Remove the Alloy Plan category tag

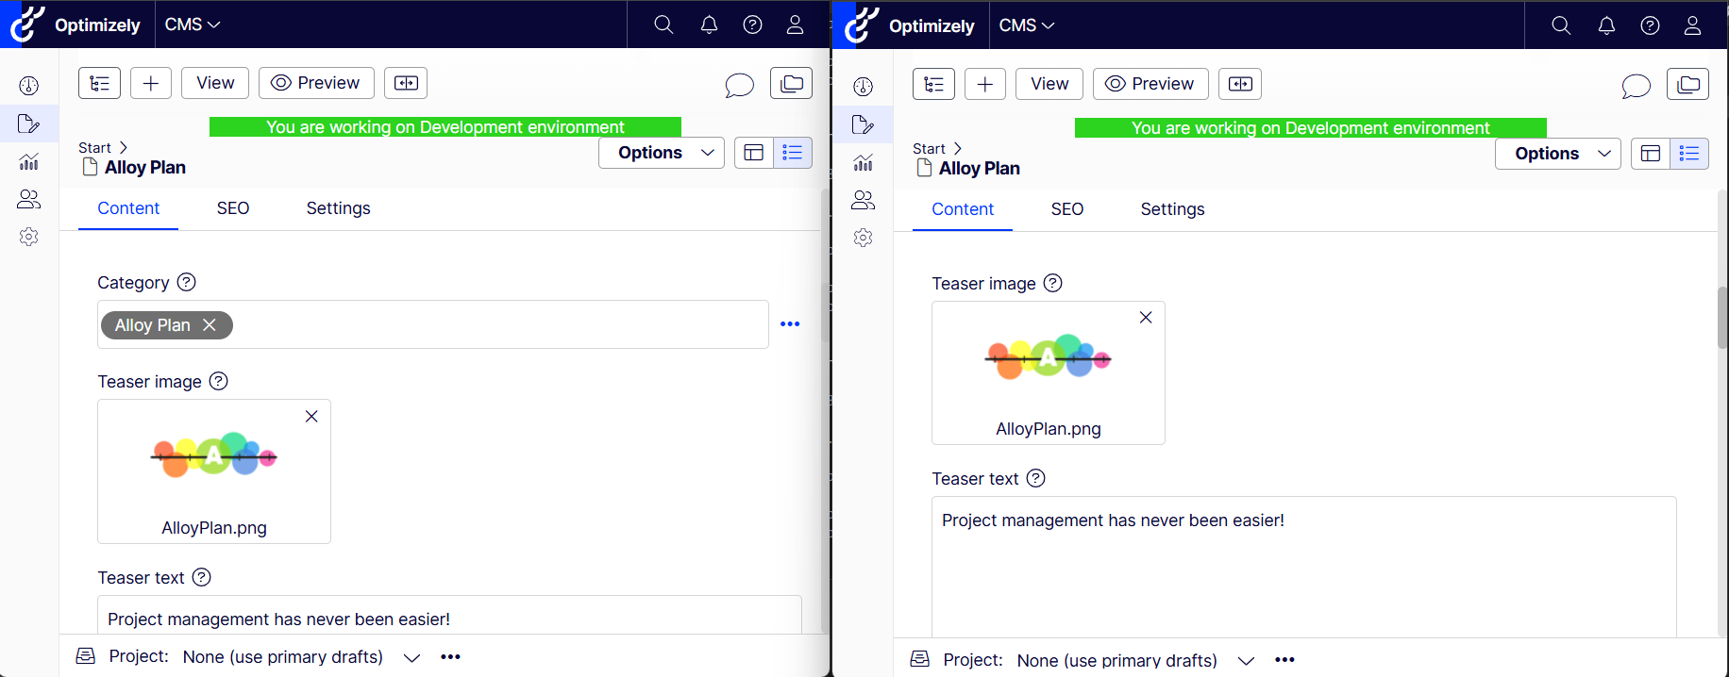click(x=210, y=325)
